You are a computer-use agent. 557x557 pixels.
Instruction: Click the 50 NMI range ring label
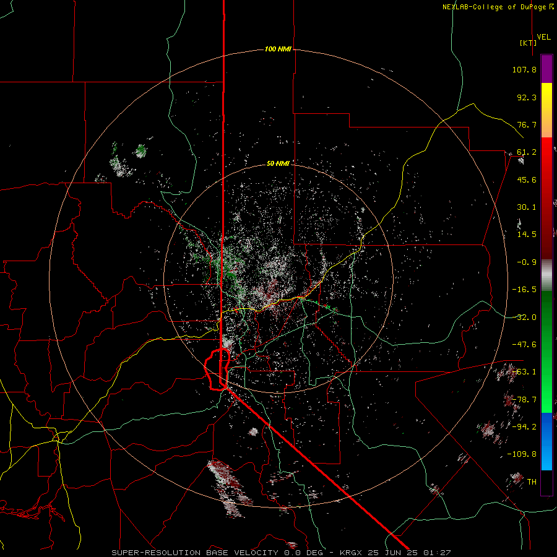[278, 163]
